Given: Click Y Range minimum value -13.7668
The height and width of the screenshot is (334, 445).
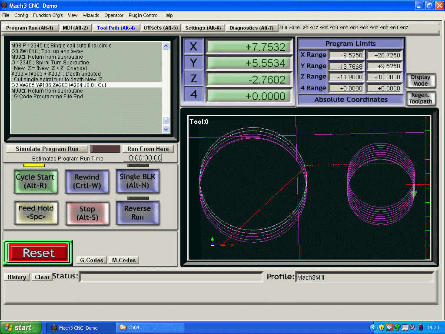Looking at the screenshot, I should 346,67.
